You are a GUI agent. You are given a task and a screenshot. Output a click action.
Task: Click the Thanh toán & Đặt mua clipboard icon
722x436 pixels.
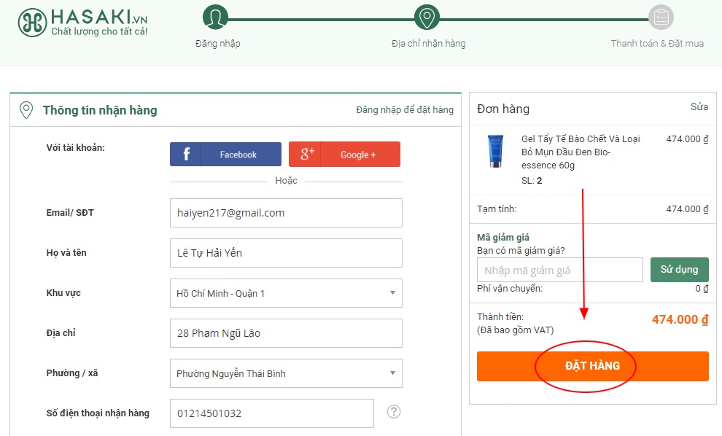tap(661, 17)
